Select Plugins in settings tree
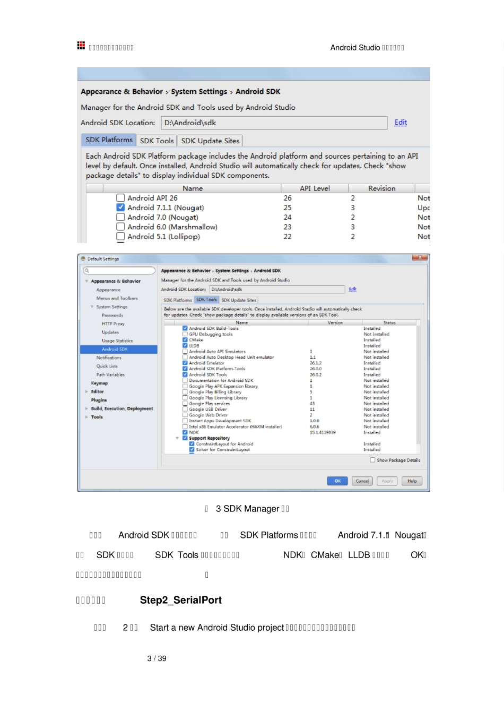504x713 pixels. (x=99, y=400)
